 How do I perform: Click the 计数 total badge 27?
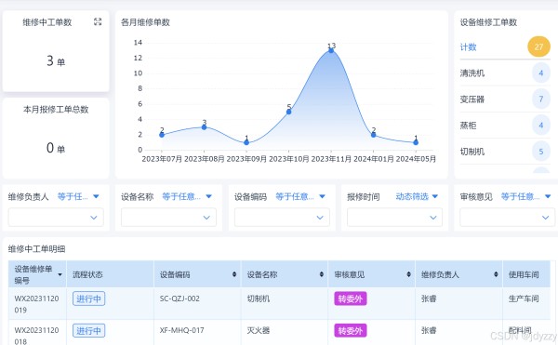538,46
